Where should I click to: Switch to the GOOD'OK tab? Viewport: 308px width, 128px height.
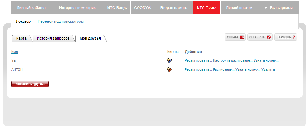143,8
